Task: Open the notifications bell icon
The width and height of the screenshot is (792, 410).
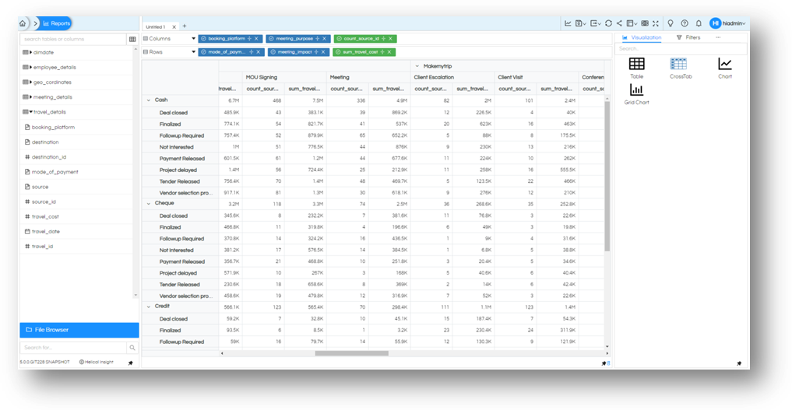Action: coord(699,23)
